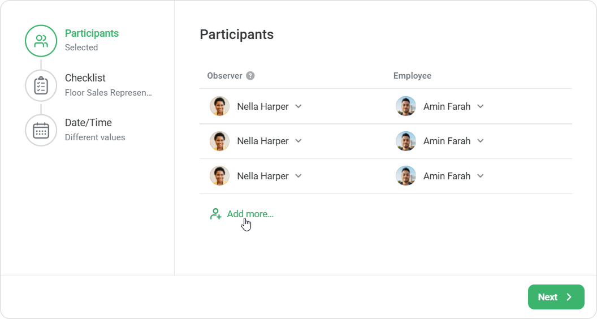This screenshot has height=319, width=597.
Task: Go to the Checklist step label
Action: 85,77
